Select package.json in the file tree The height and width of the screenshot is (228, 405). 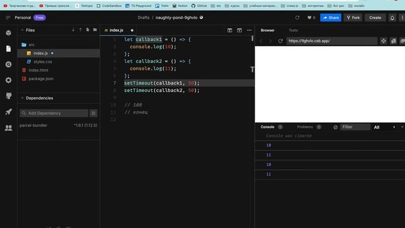58,79
